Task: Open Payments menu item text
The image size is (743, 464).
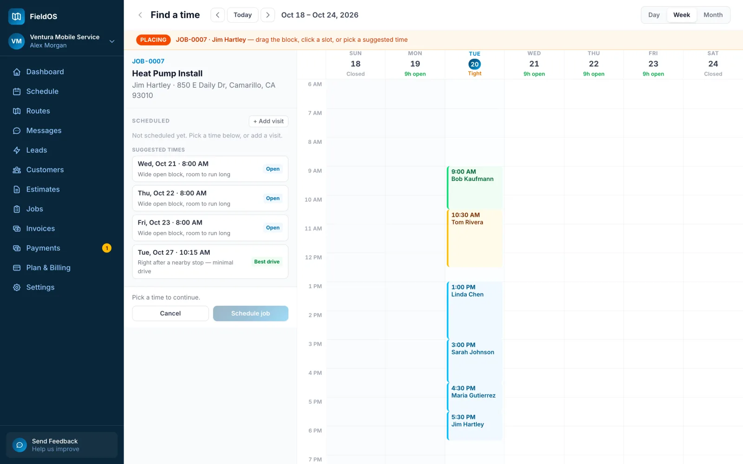Action: tap(43, 248)
